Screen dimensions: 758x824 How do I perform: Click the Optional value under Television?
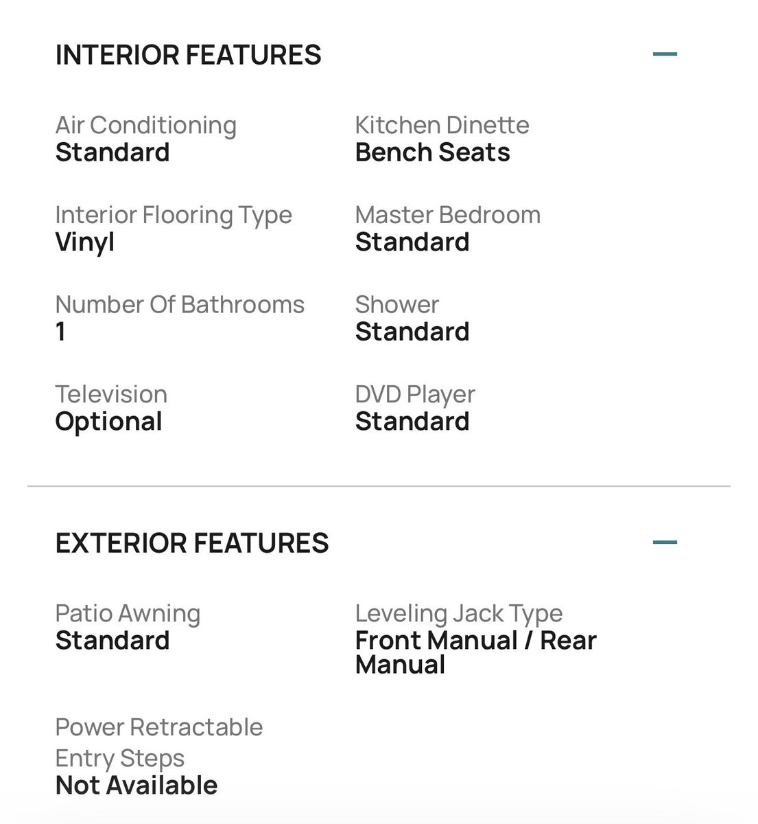click(x=108, y=422)
